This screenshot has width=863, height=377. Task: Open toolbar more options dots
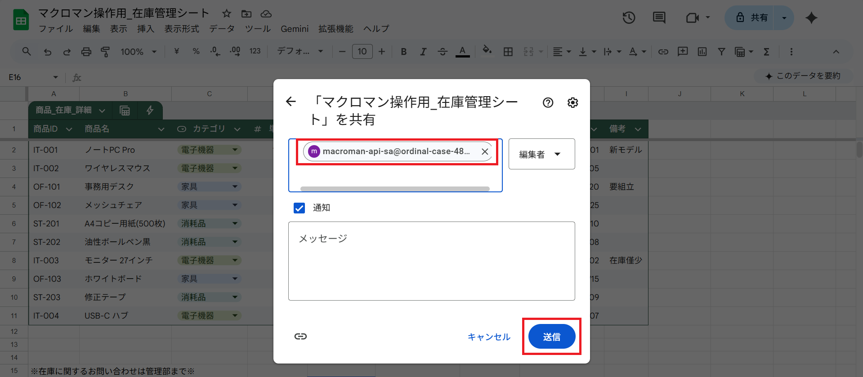(x=791, y=52)
